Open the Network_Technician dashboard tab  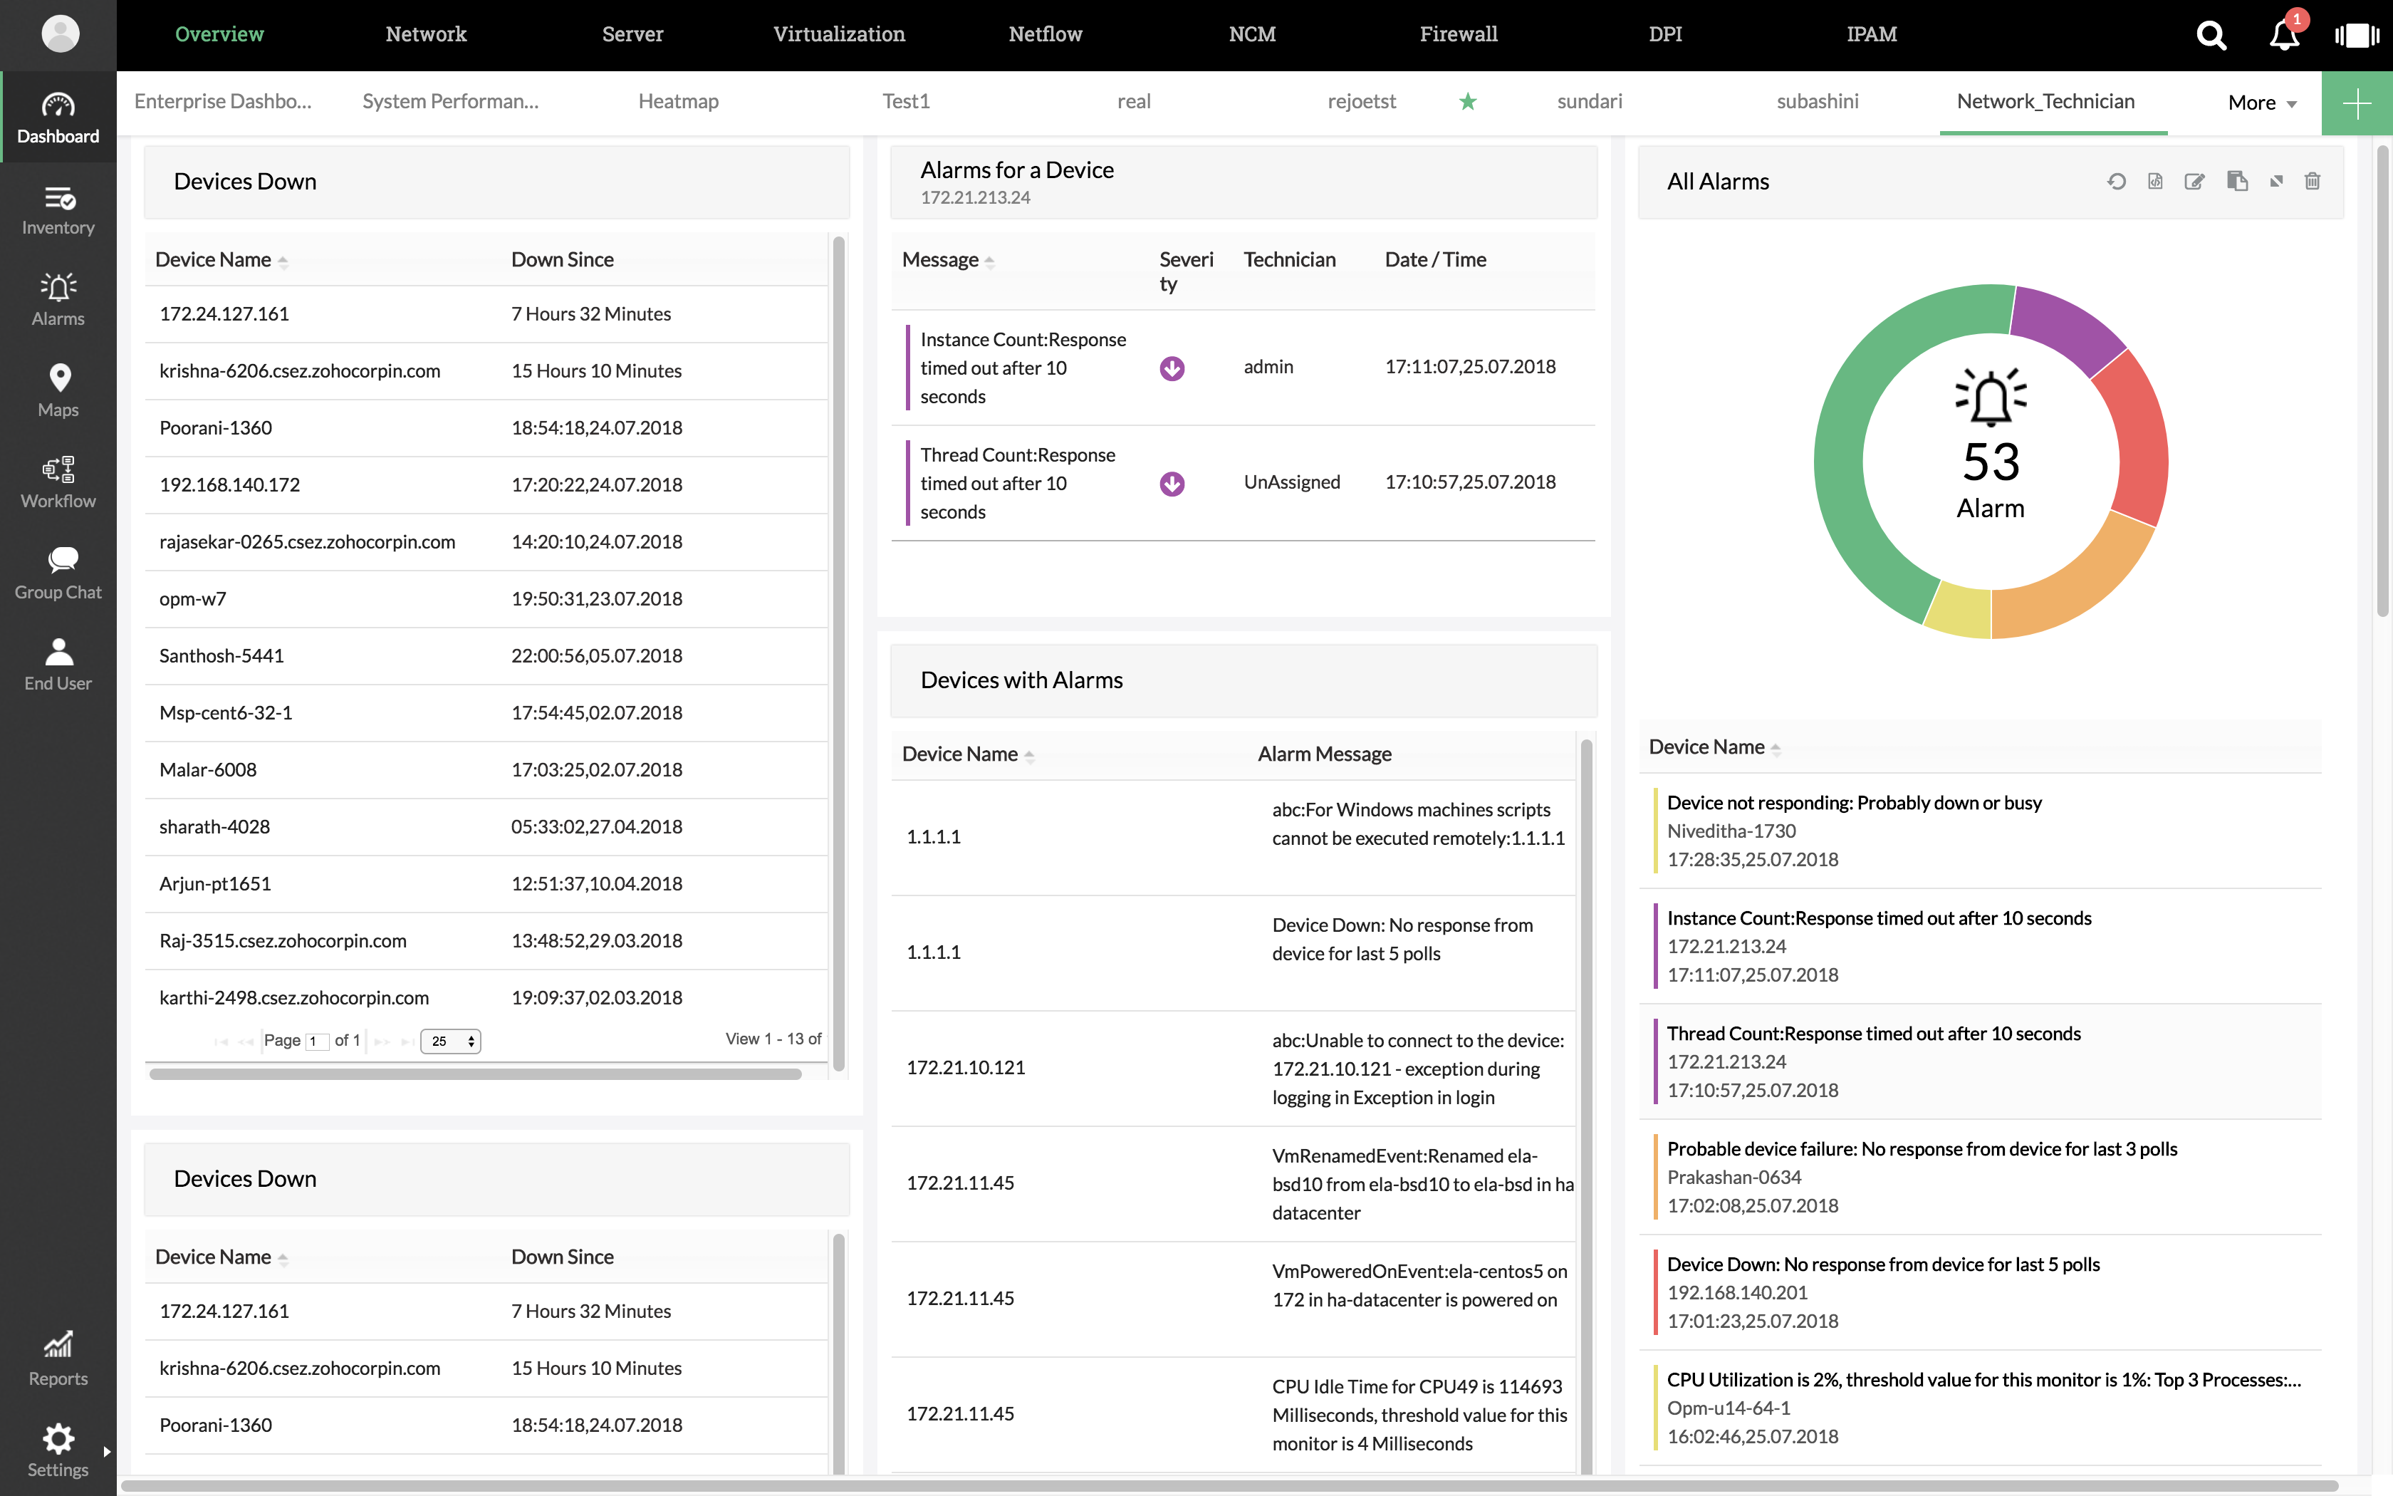2045,100
